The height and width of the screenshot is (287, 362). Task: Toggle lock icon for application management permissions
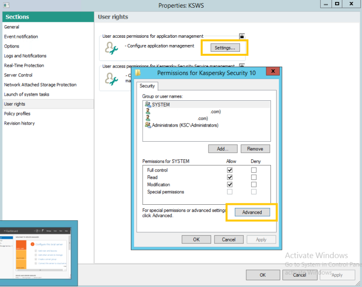tap(242, 36)
